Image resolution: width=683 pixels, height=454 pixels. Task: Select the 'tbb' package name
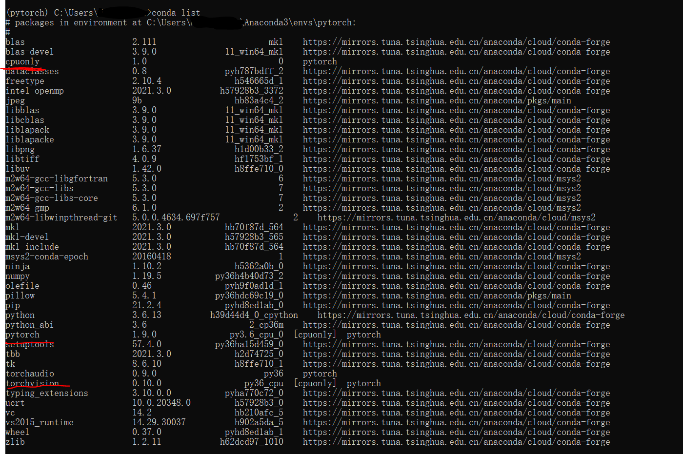(13, 354)
